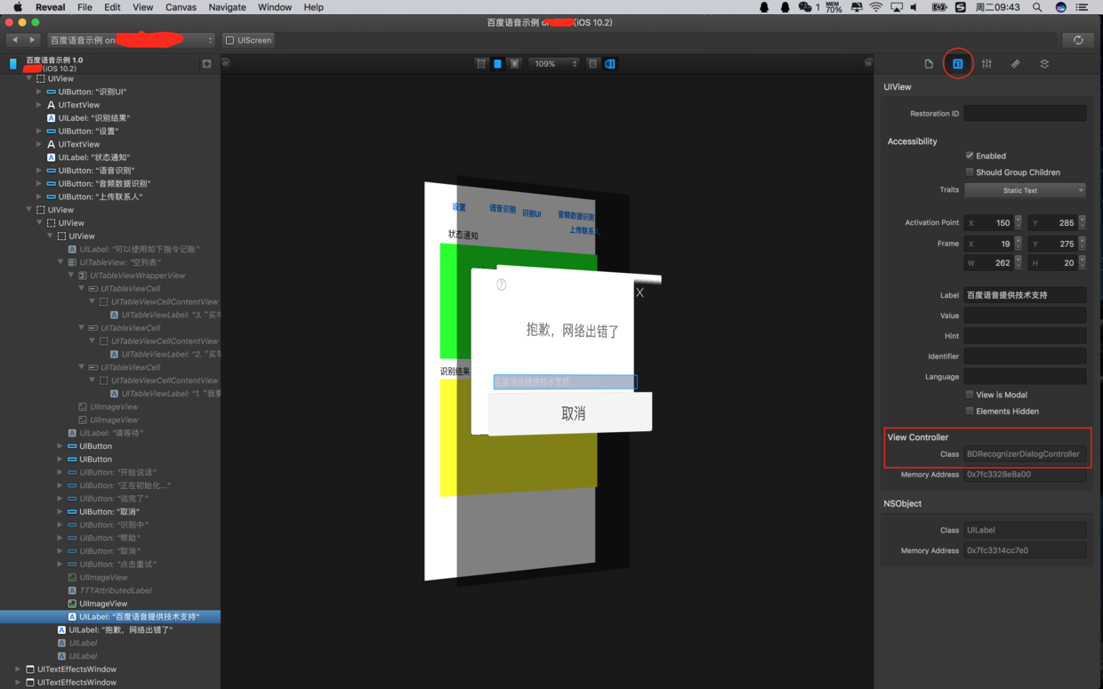Image resolution: width=1103 pixels, height=689 pixels.
Task: Click the Restoration ID field
Action: tap(1025, 114)
